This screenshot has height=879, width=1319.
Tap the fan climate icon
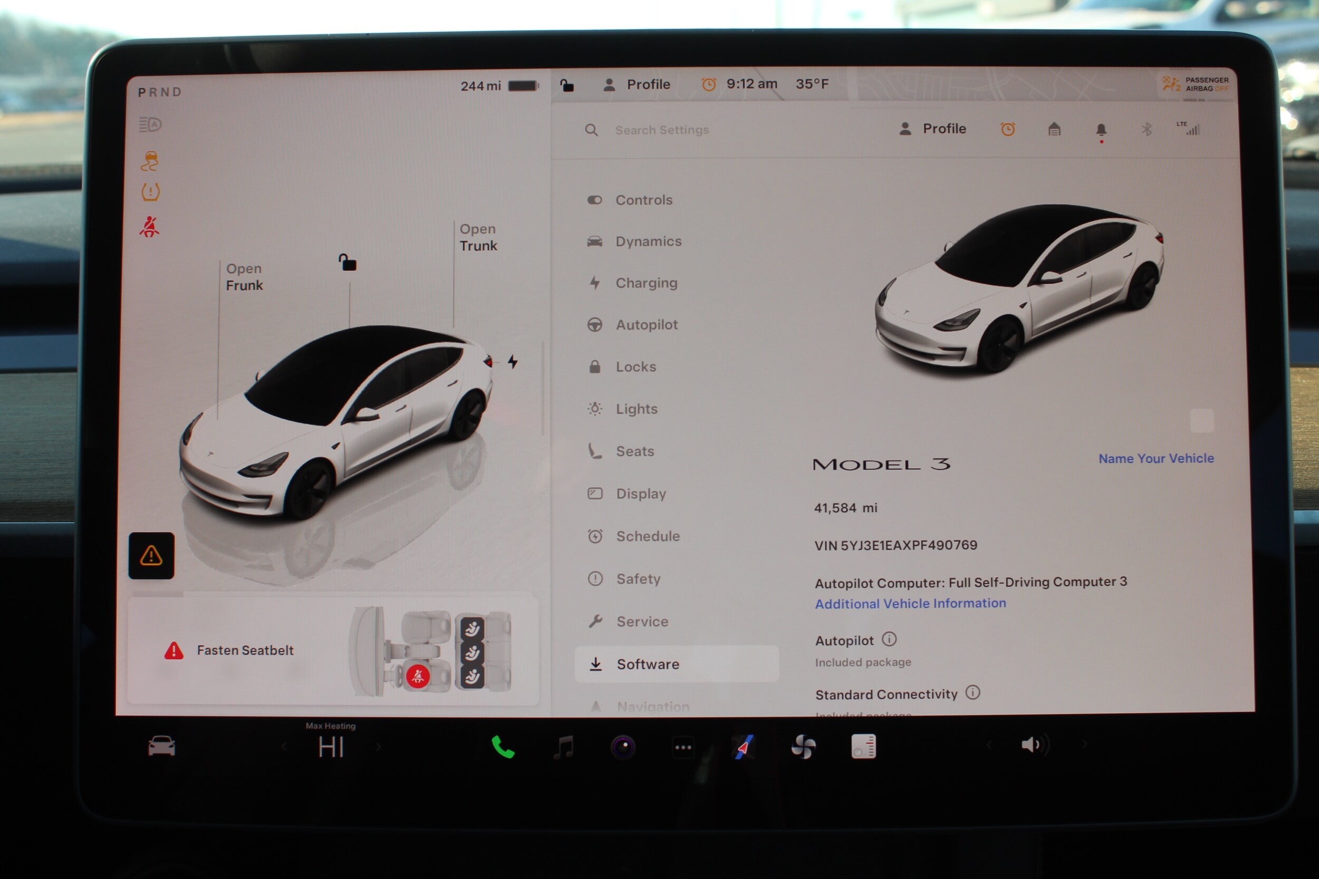803,747
